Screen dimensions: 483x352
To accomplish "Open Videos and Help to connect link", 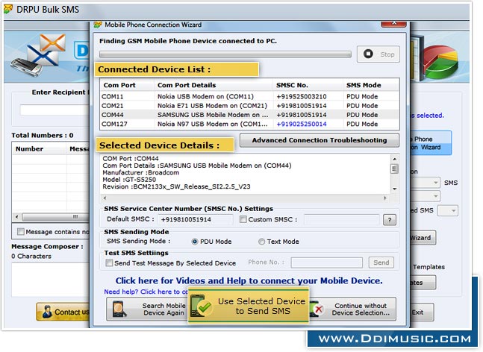I will tap(249, 281).
